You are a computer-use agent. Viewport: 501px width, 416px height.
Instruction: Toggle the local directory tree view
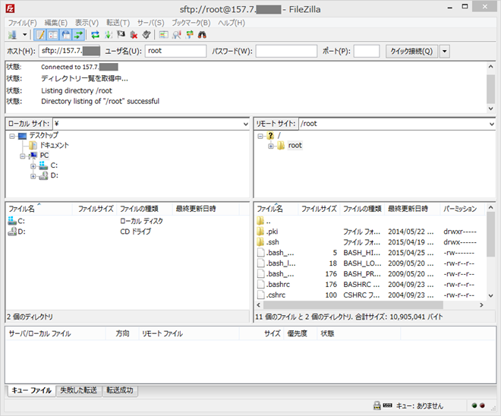coord(53,34)
